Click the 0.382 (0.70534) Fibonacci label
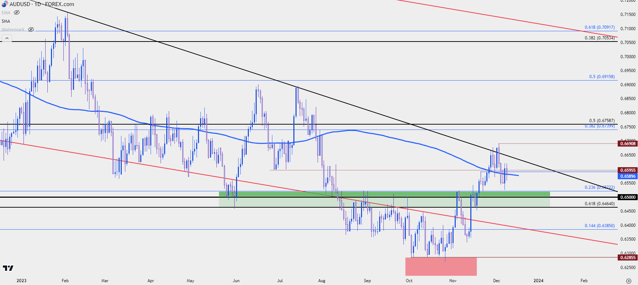The width and height of the screenshot is (638, 285). [x=600, y=38]
